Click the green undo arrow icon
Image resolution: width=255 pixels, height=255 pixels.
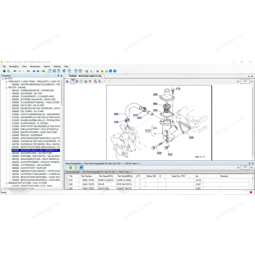[x=15, y=71]
